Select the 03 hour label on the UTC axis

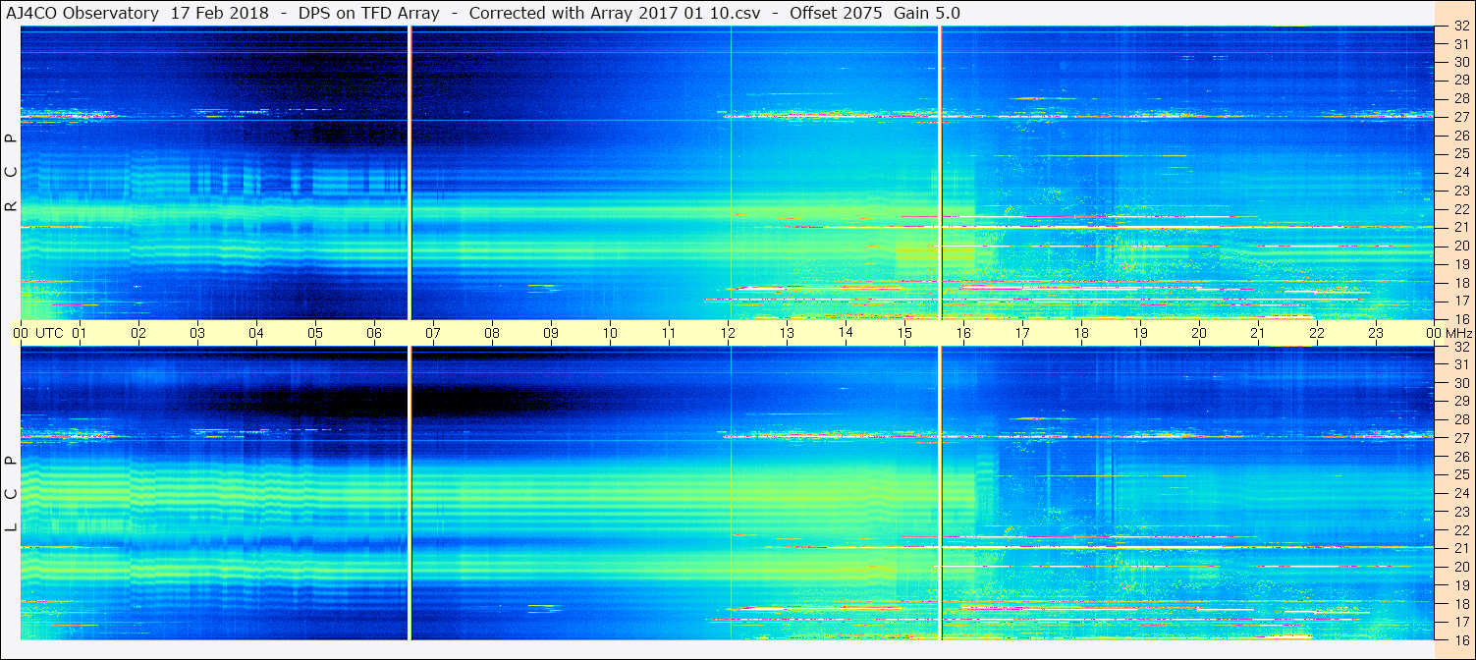(197, 333)
